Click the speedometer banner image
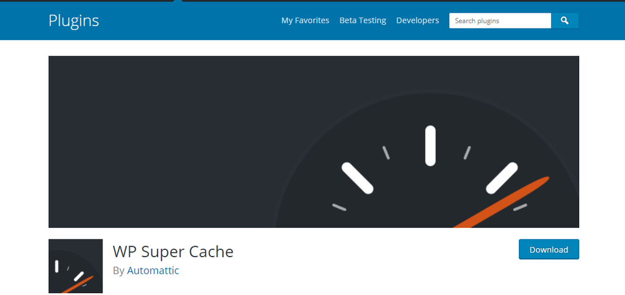Screen dimensions: 625x295 (x=314, y=142)
